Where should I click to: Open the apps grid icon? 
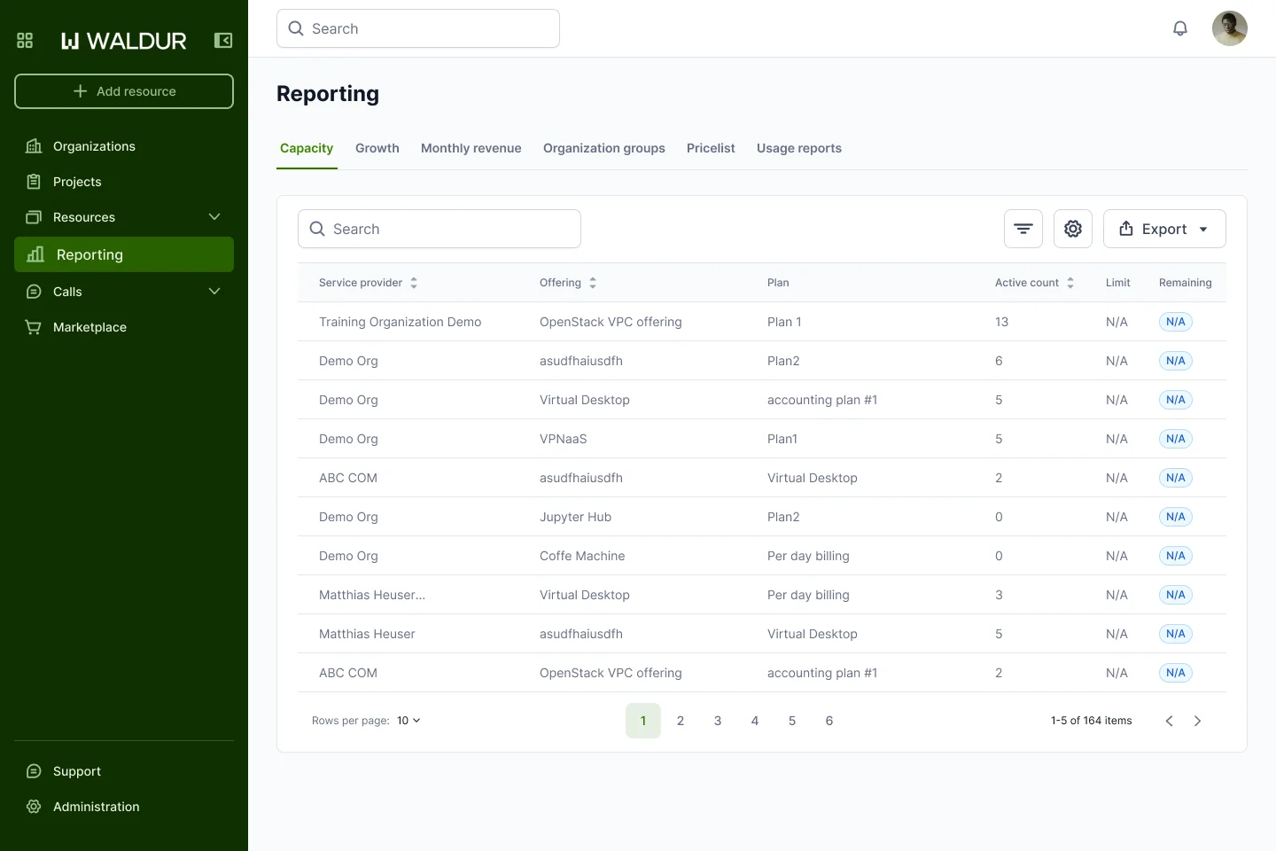tap(25, 41)
